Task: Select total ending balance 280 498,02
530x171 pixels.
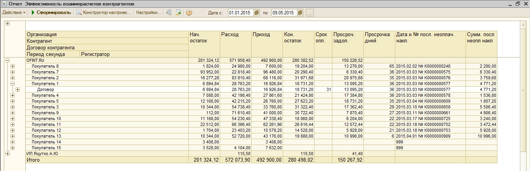Action: click(x=299, y=160)
